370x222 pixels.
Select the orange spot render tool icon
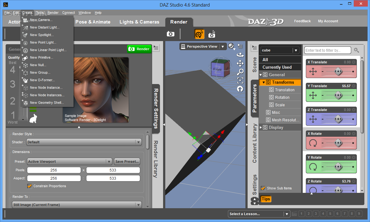[199, 34]
